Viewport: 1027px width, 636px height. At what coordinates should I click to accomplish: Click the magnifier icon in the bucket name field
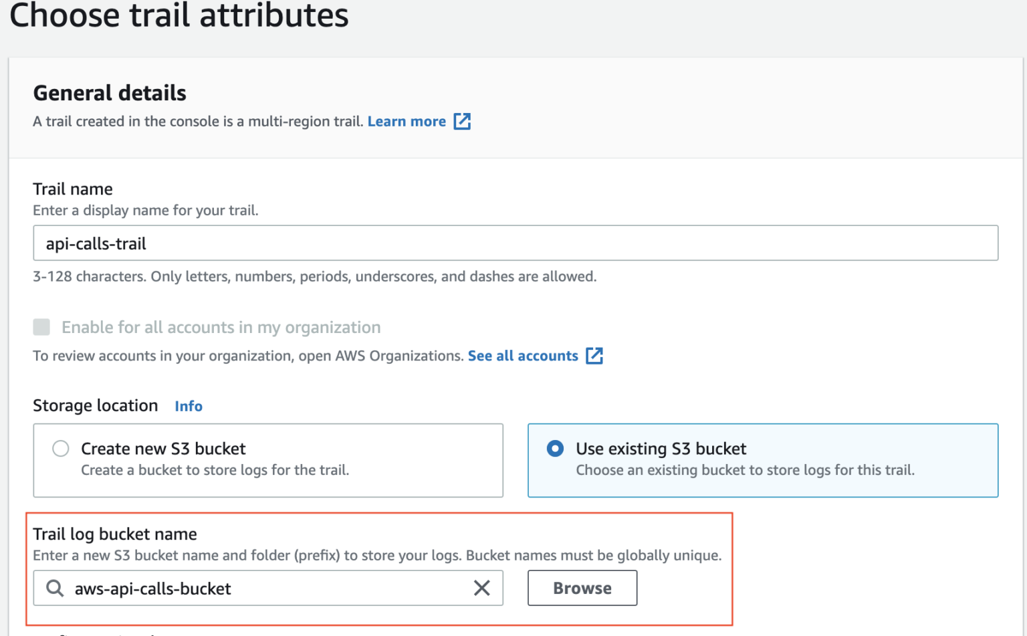53,588
